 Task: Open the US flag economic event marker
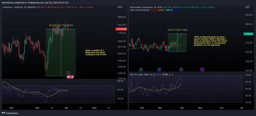[x=68, y=77]
